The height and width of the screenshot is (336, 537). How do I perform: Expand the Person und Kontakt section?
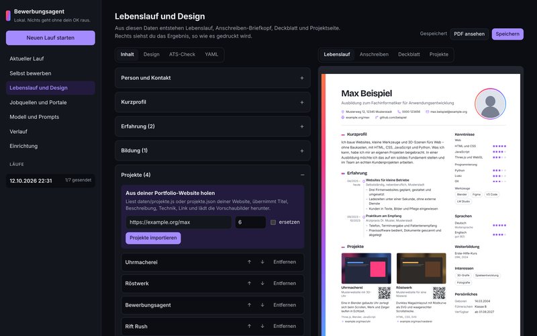213,78
